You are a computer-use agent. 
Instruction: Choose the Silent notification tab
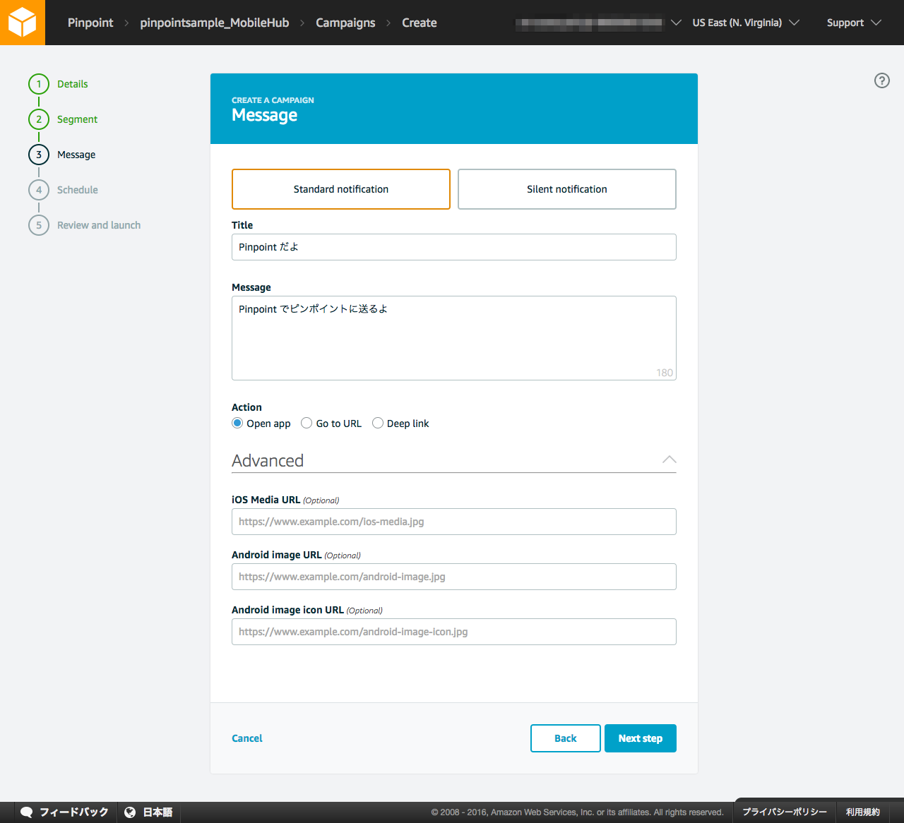point(566,189)
